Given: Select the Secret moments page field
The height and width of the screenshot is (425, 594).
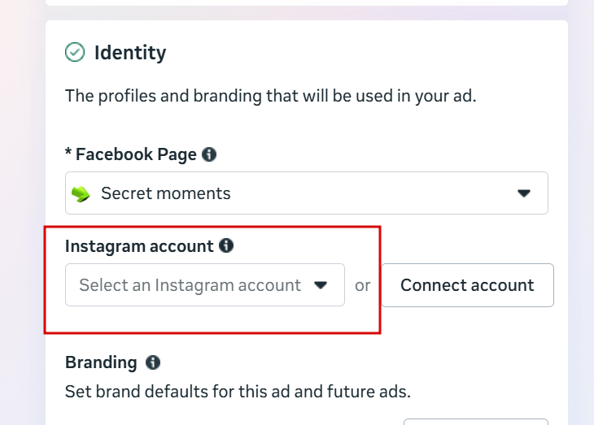Looking at the screenshot, I should (x=307, y=193).
